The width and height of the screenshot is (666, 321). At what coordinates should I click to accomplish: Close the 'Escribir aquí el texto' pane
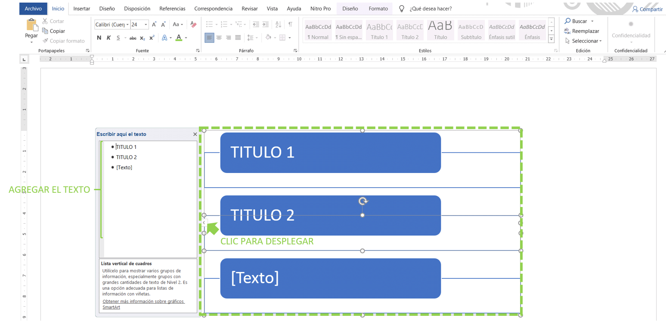(x=195, y=134)
